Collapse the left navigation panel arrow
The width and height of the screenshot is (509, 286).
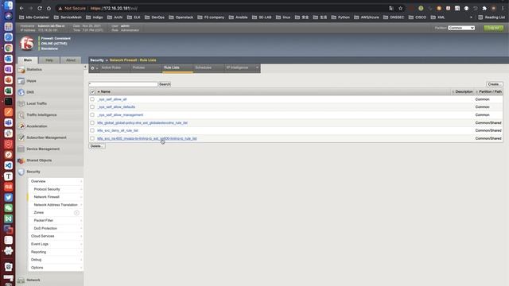[85, 67]
